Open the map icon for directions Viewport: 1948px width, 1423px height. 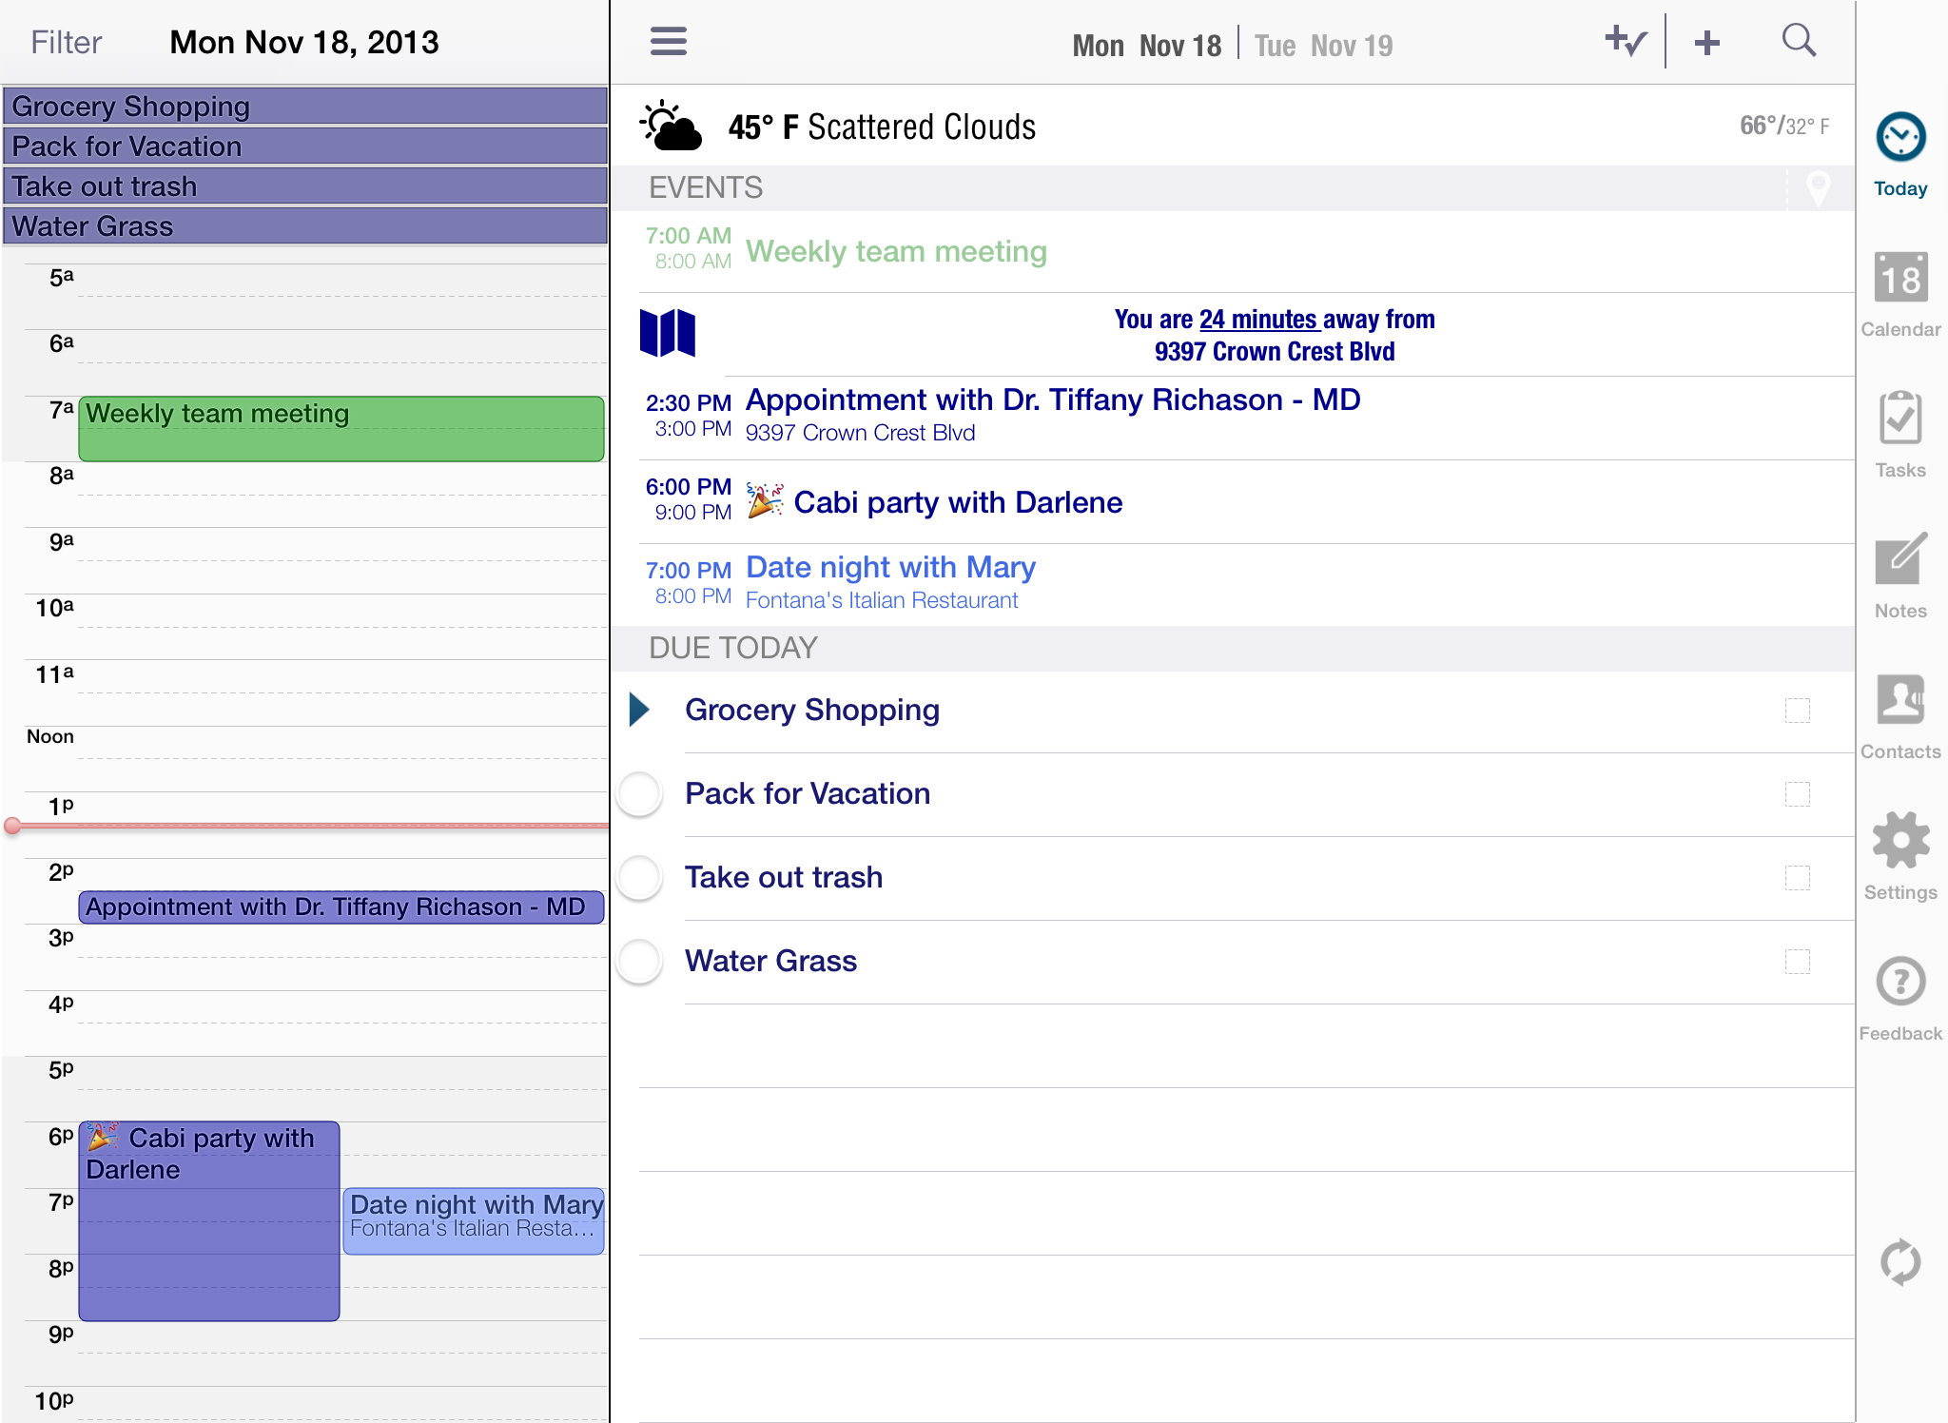click(668, 333)
